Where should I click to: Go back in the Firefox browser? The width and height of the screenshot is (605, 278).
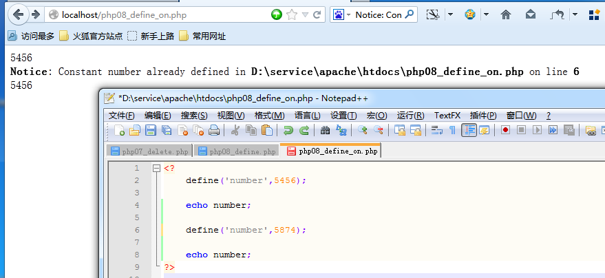[x=18, y=15]
